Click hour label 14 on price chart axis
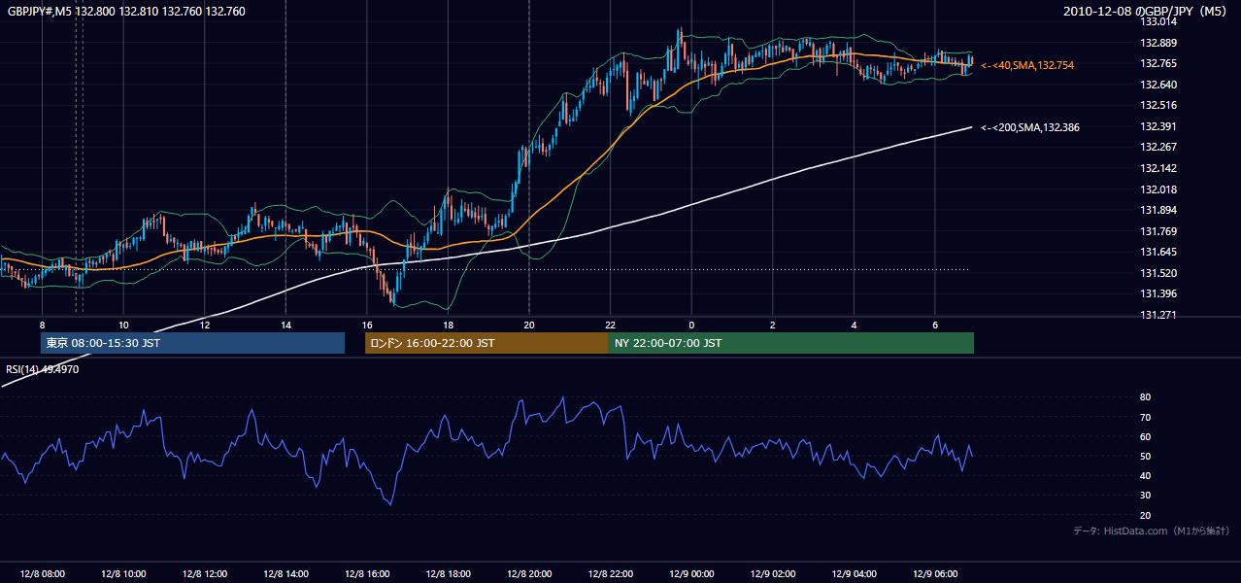1241x583 pixels. click(x=285, y=325)
